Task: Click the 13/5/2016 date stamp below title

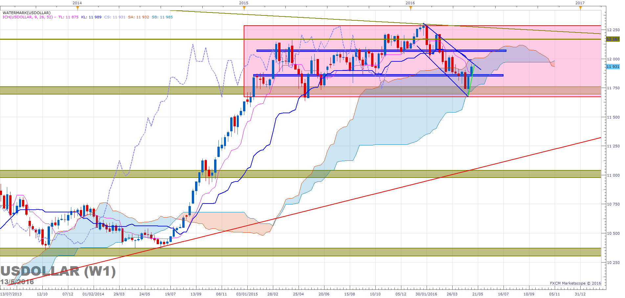Action: pyautogui.click(x=17, y=282)
